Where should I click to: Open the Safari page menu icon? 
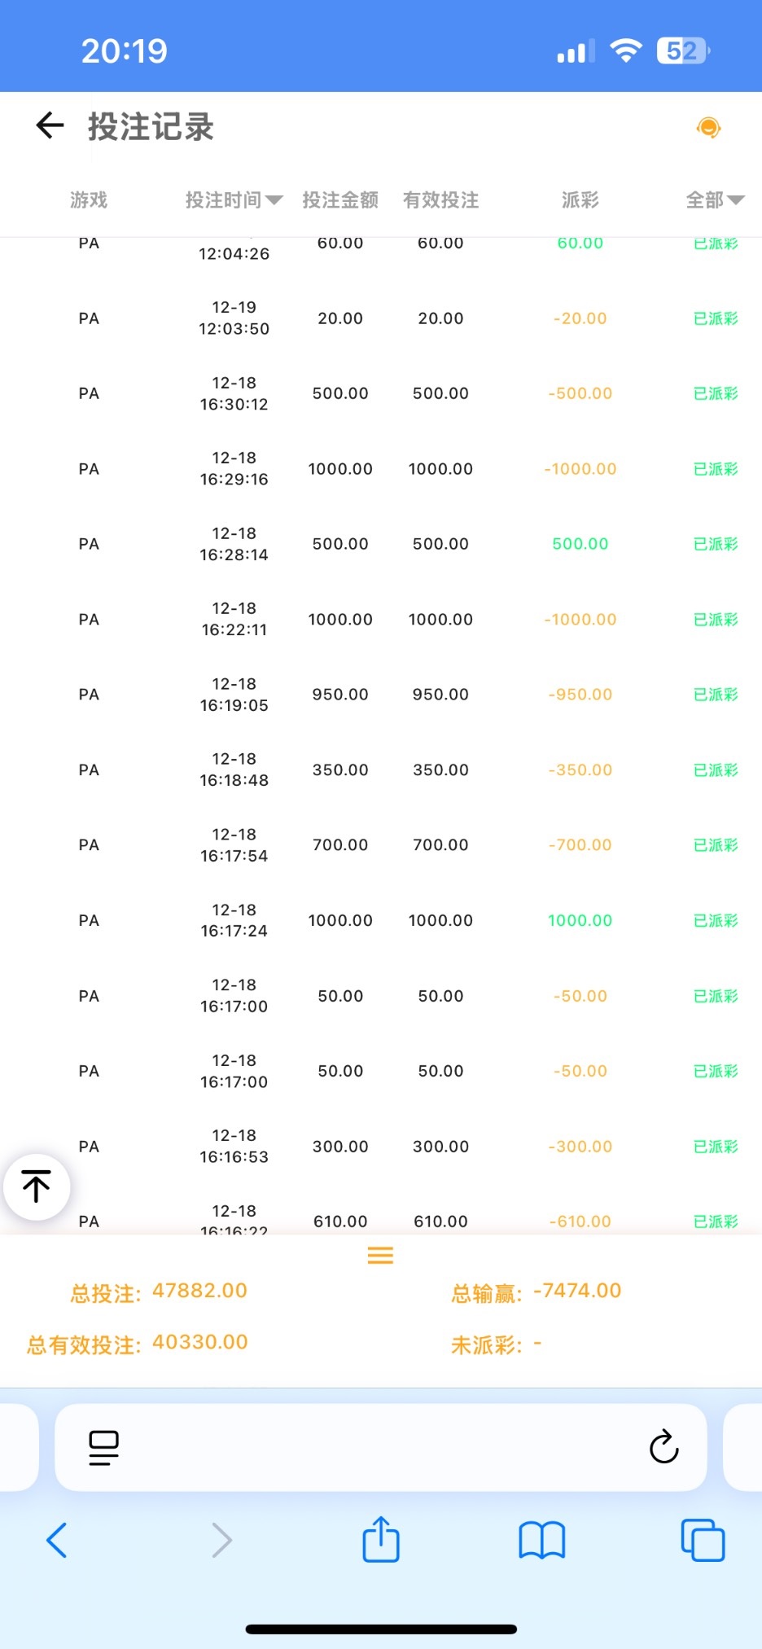click(103, 1447)
